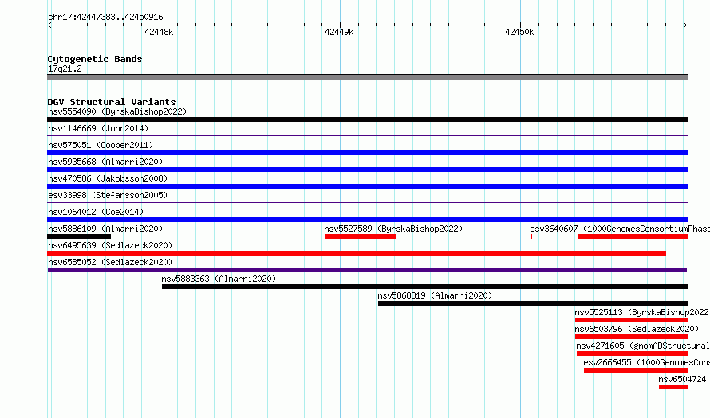Click the 17q21.2 band label
The height and width of the screenshot is (418, 710).
65,68
